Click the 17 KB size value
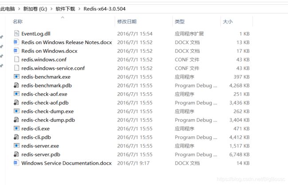This screenshot has width=288, height=185. (x=243, y=51)
